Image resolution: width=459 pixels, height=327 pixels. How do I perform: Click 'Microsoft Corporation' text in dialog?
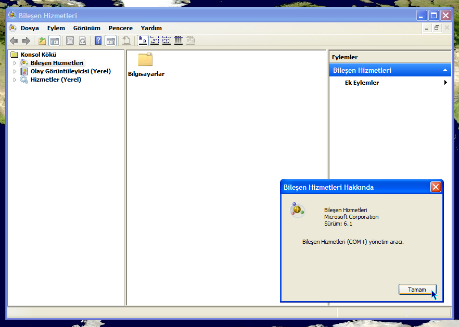point(351,217)
